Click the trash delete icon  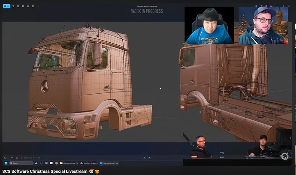[x=18, y=6]
